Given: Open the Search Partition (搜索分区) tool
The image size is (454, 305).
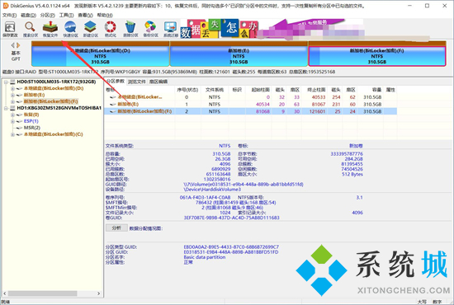Looking at the screenshot, I should point(30,29).
